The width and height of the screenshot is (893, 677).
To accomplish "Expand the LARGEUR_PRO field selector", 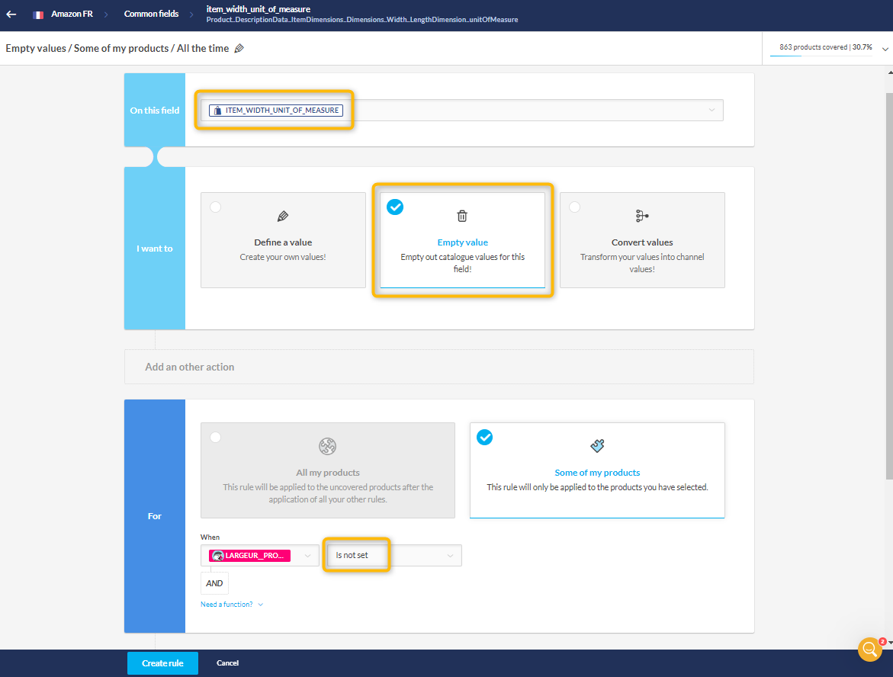I will click(x=307, y=556).
